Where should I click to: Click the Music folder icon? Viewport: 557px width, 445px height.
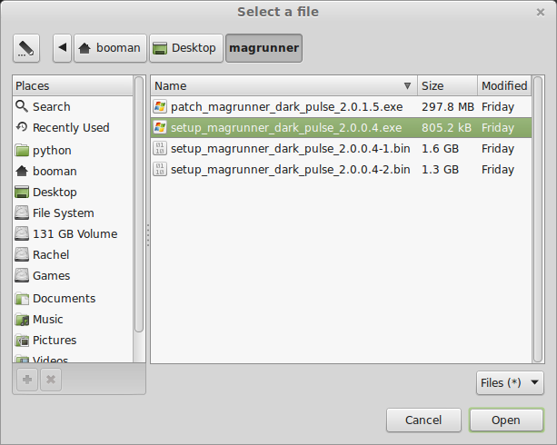tap(22, 320)
